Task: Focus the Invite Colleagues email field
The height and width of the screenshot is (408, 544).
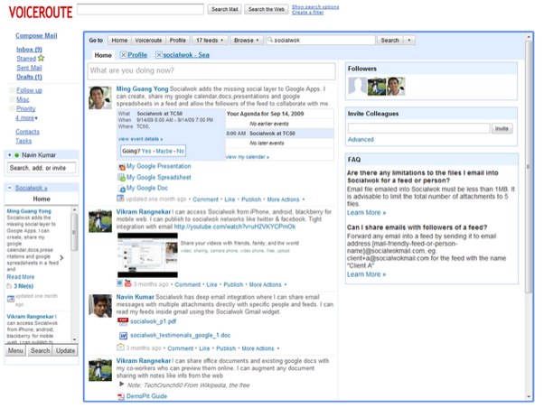Action: pos(418,128)
